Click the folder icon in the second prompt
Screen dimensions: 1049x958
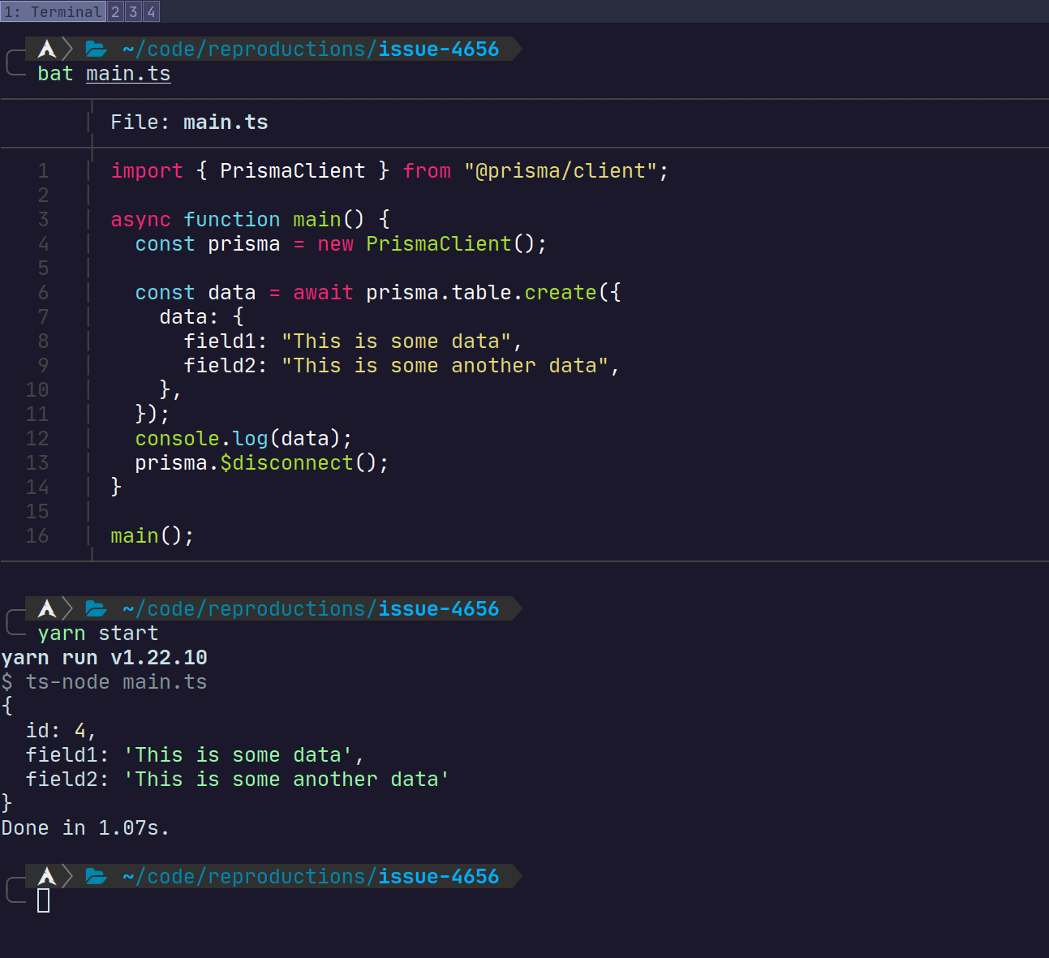point(96,608)
